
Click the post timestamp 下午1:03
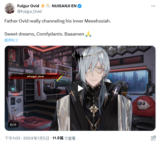point(12,138)
